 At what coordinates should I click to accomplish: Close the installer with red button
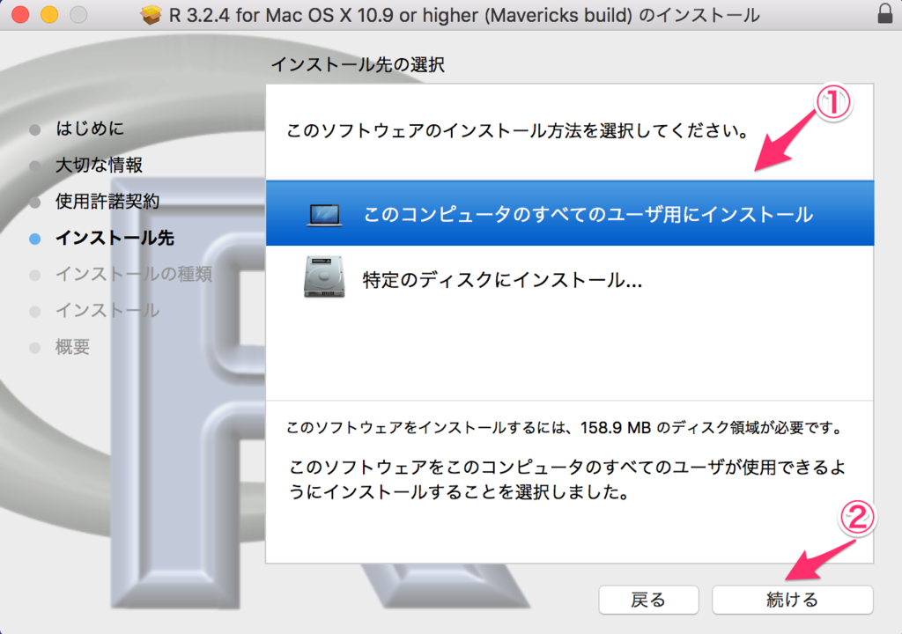(x=20, y=14)
